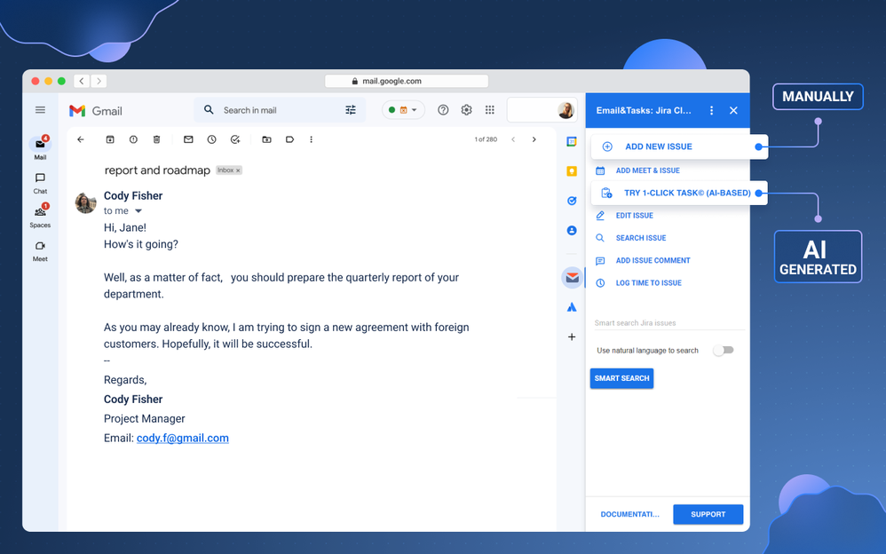Click Cody Fisher's sender avatar
The height and width of the screenshot is (554, 886).
[x=86, y=203]
